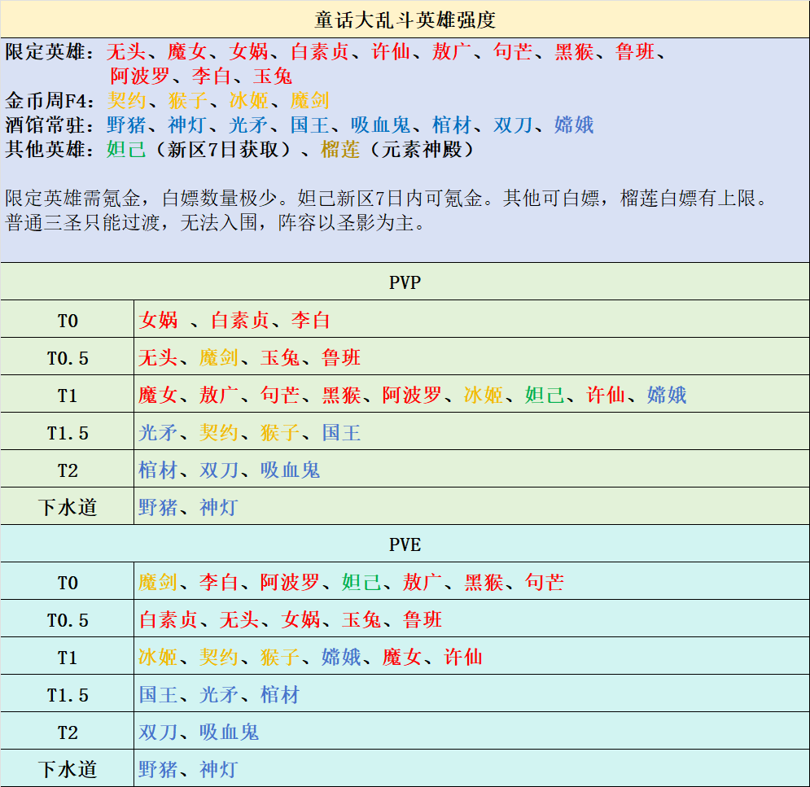Select the 下水道 label under PVP

pos(68,508)
